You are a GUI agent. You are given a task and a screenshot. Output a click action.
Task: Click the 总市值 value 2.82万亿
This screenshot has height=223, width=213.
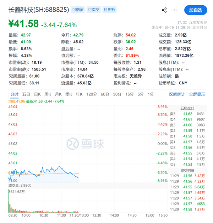point(183,49)
